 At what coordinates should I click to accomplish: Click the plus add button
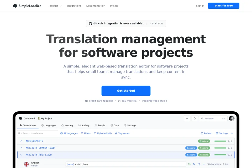[187, 118]
